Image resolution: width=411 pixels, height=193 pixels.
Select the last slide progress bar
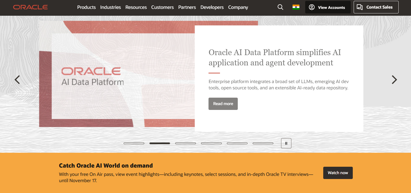coord(263,143)
